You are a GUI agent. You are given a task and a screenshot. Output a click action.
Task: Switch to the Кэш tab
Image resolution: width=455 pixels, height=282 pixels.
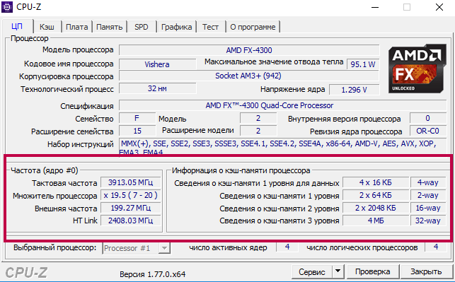47,27
